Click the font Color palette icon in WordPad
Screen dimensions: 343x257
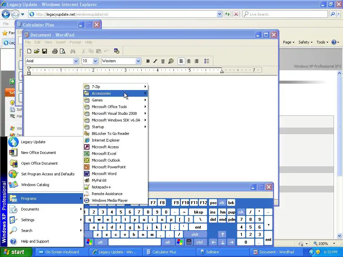point(171,61)
